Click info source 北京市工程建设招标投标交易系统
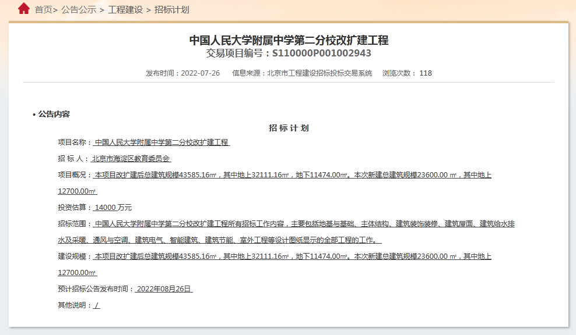 coord(319,73)
